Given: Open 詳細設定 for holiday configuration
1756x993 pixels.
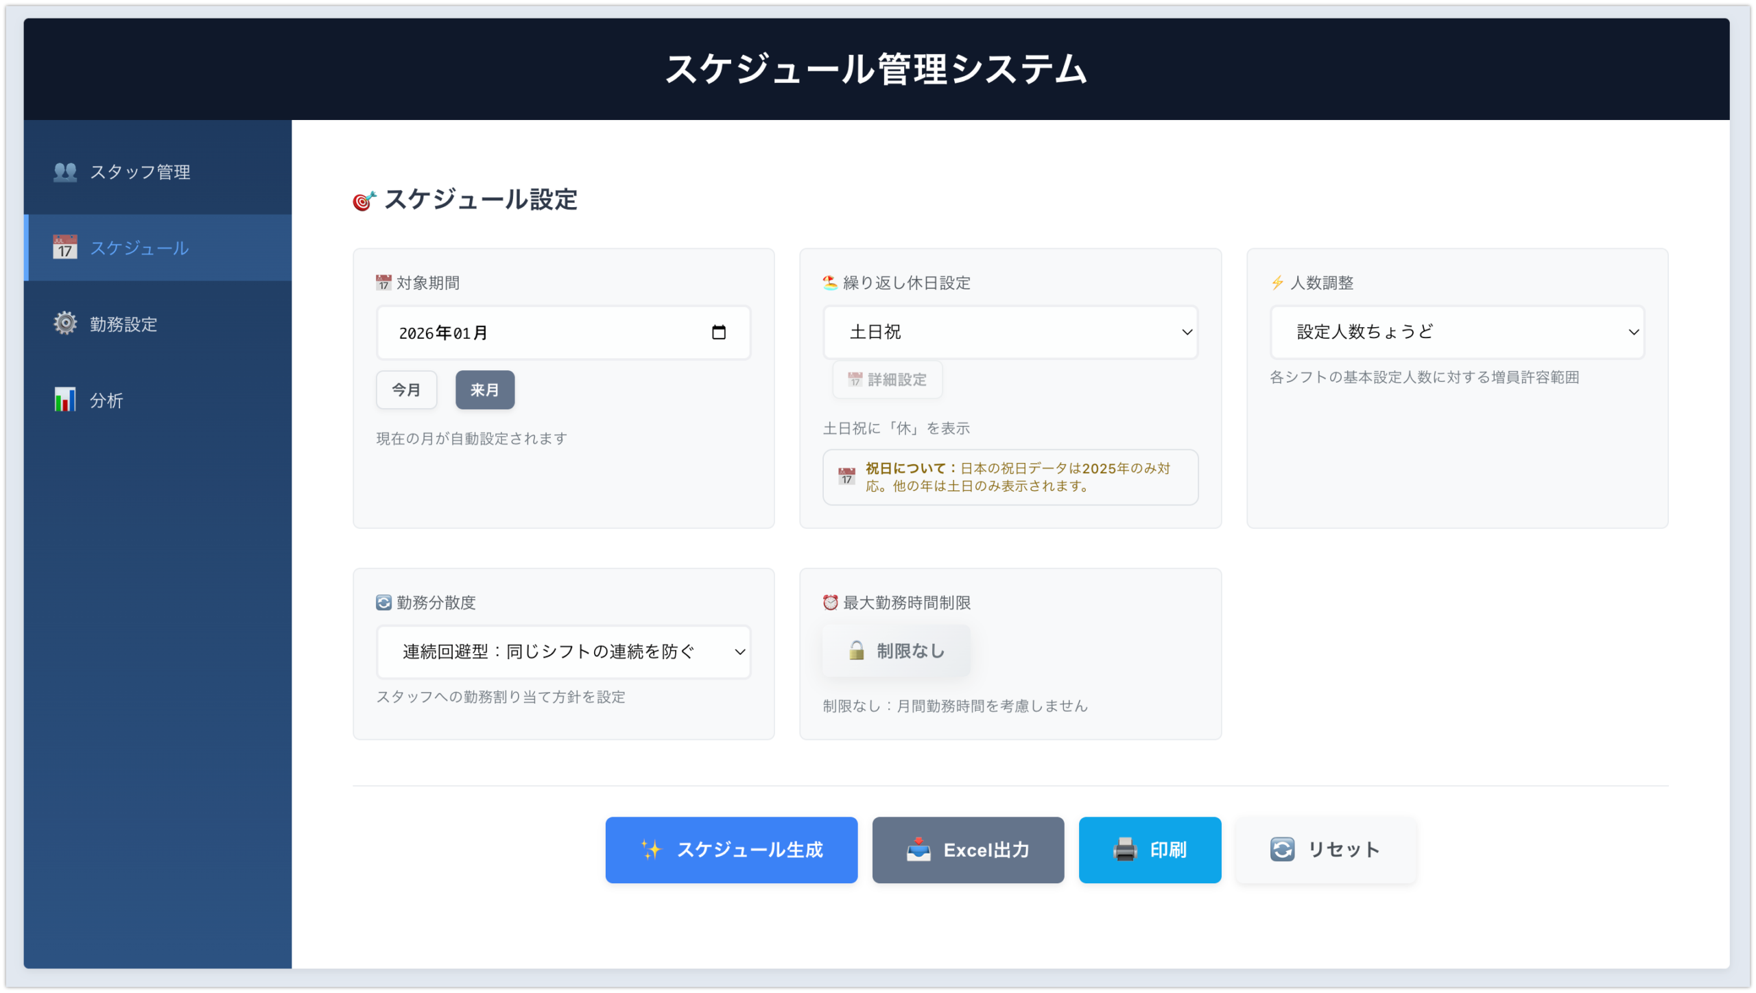Looking at the screenshot, I should coord(887,379).
